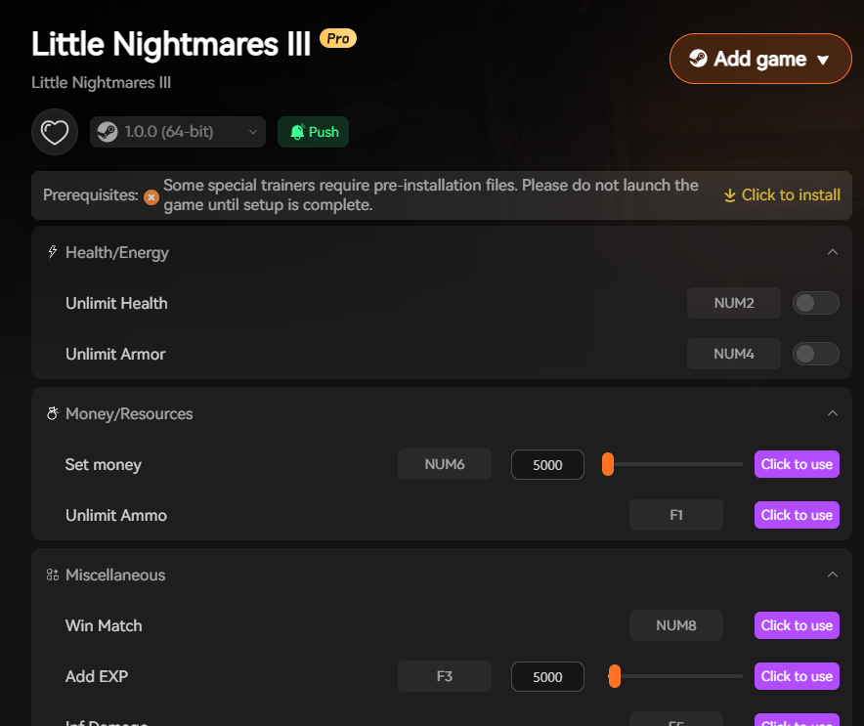864x726 pixels.
Task: Click the Miscellaneous section title
Action: [x=115, y=576]
